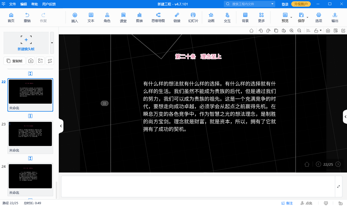Toggle the unlock icon in canvas toolbar
The image size is (347, 206).
coord(316,31)
